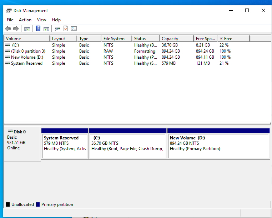272x218 pixels.
Task: Open the View menu
Action: pos(41,20)
